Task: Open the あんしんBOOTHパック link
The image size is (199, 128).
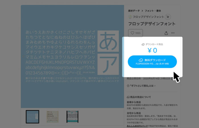Action: point(137,126)
